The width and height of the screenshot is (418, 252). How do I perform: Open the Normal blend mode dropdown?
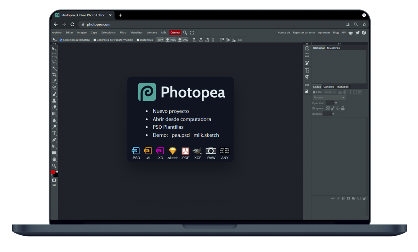pyautogui.click(x=329, y=98)
